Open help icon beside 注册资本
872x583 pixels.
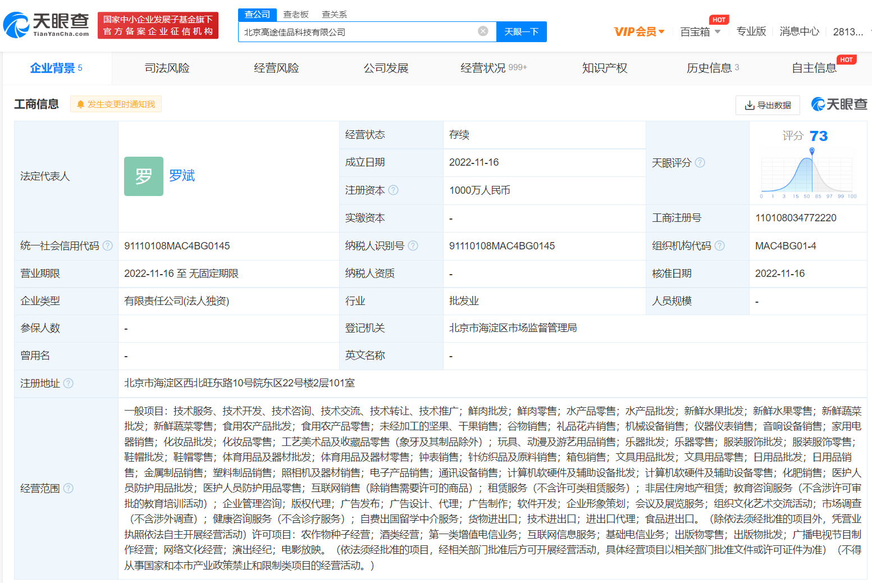point(394,190)
